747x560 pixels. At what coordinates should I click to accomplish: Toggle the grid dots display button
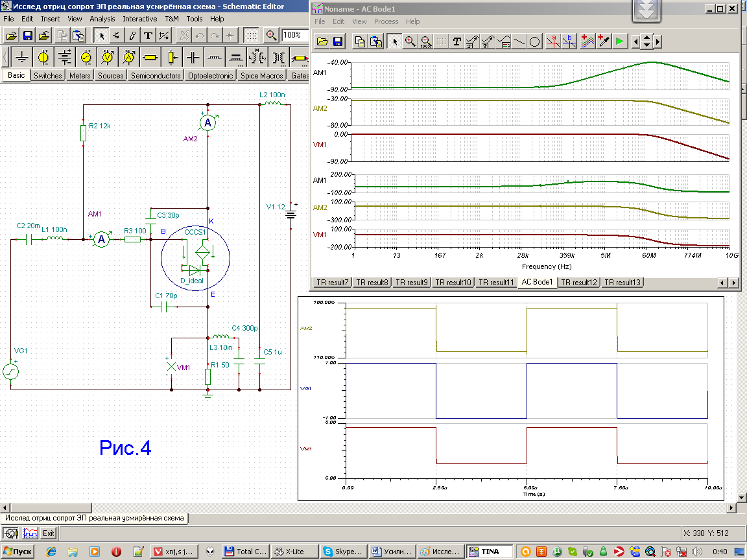point(252,35)
